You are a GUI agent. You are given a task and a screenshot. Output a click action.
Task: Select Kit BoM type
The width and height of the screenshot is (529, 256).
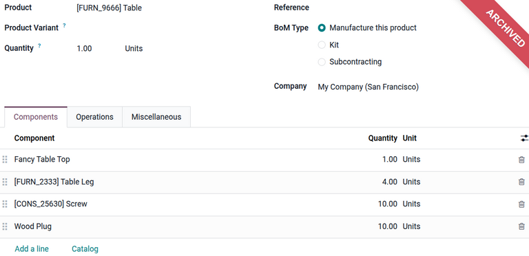coord(322,45)
